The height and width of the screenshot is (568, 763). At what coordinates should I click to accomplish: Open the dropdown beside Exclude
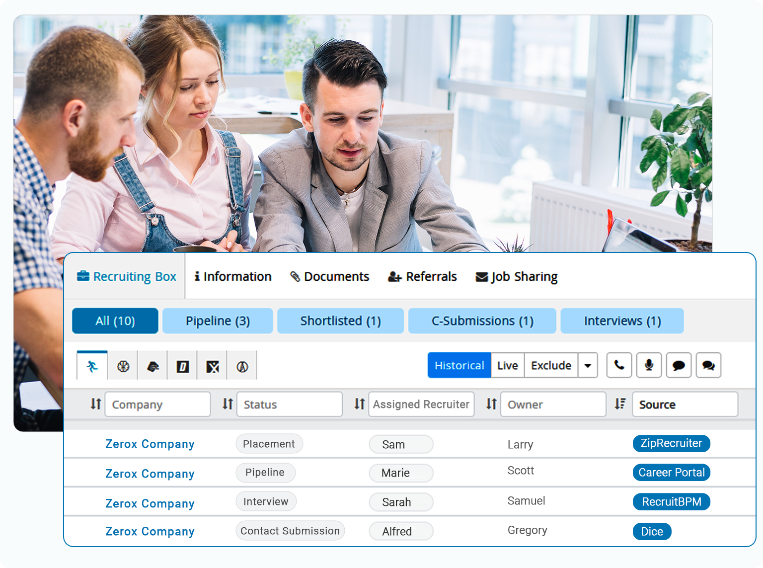(588, 365)
